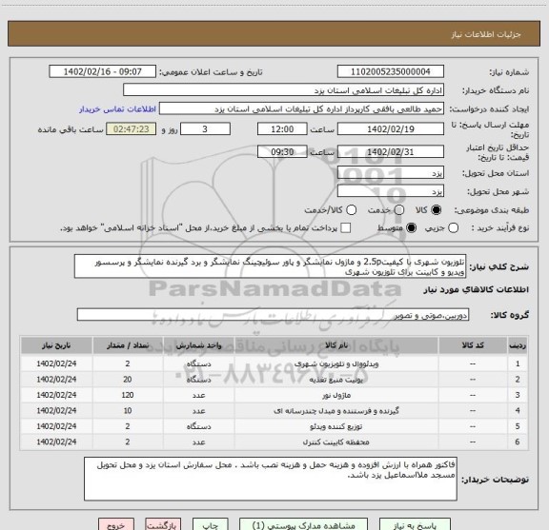This screenshot has height=530, width=549.
Task: Click the کد کالا column header
Action: pyautogui.click(x=473, y=345)
